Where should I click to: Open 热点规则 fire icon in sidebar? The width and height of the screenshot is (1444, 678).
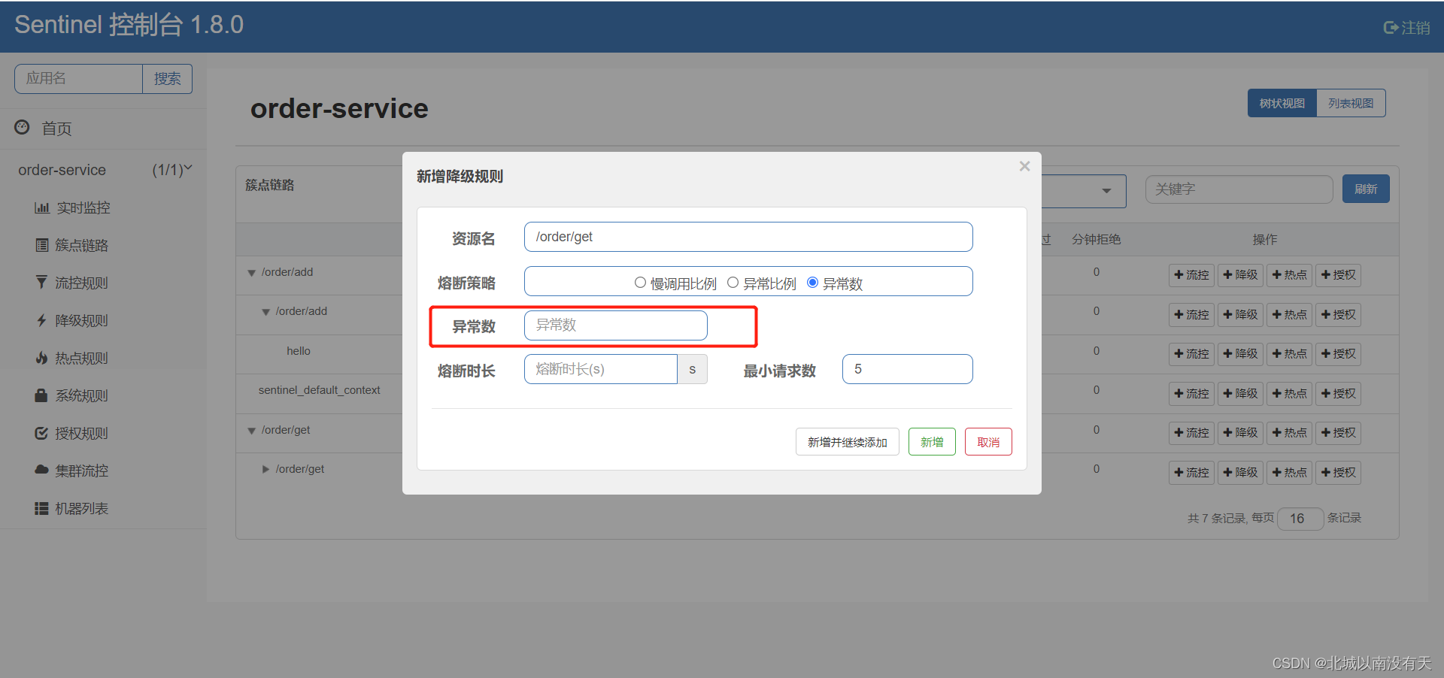[x=41, y=358]
